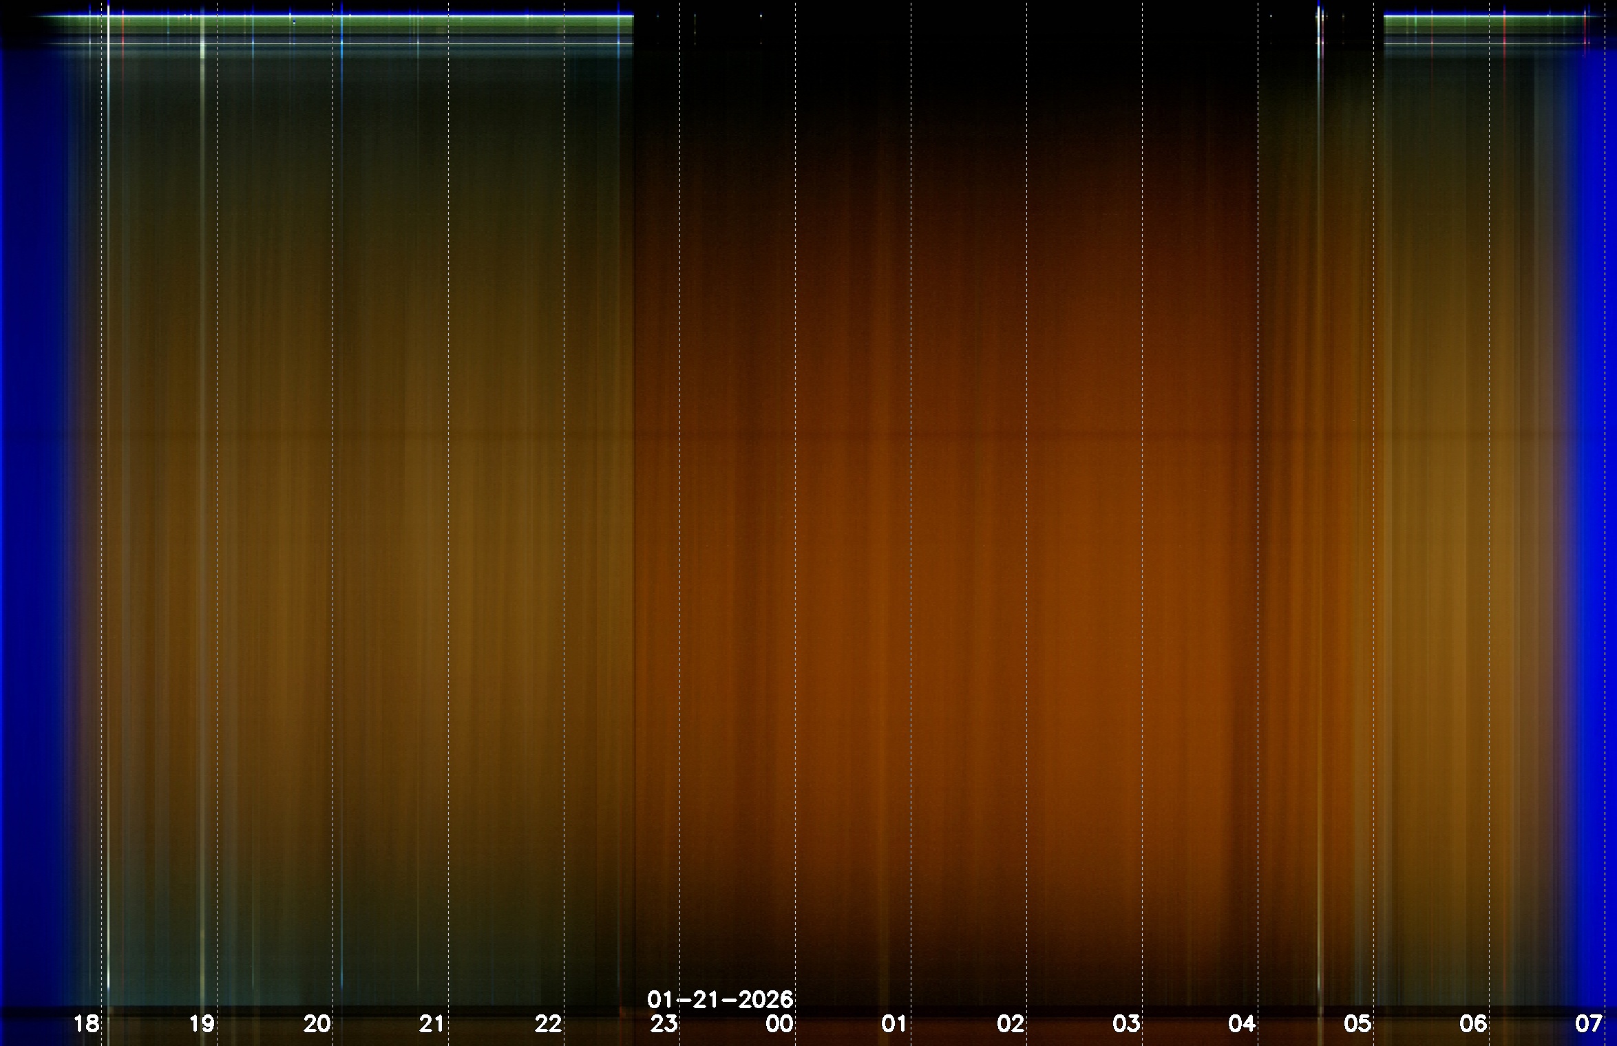The width and height of the screenshot is (1617, 1046).
Task: Click the 02 hour label
Action: (x=1011, y=1024)
